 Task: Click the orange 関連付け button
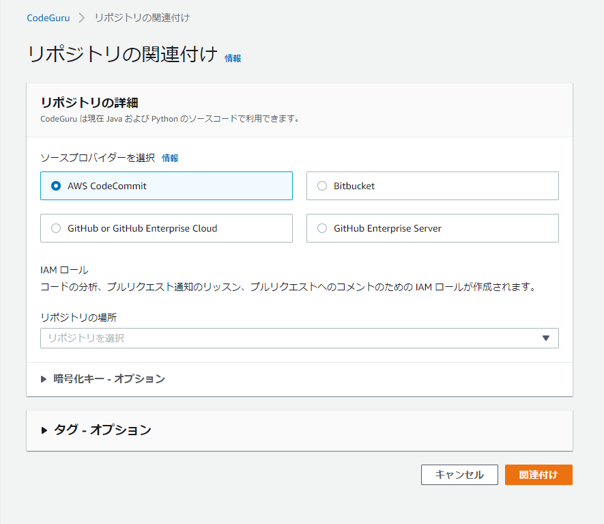(538, 475)
